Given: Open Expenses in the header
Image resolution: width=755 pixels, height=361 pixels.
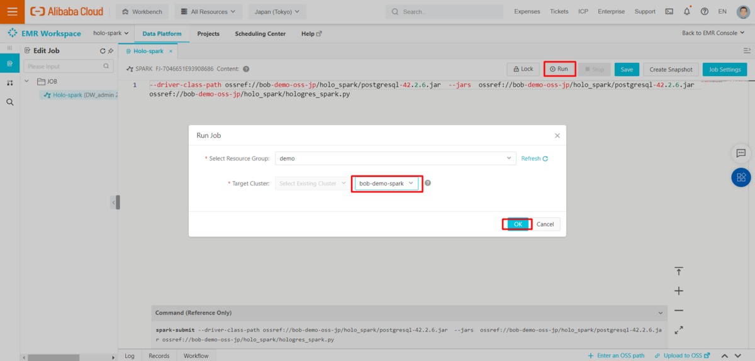Looking at the screenshot, I should (x=527, y=11).
